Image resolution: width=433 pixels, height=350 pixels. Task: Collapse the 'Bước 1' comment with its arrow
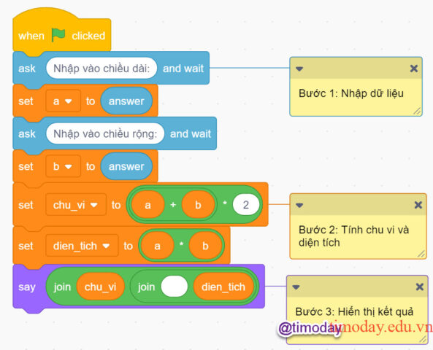tap(299, 69)
